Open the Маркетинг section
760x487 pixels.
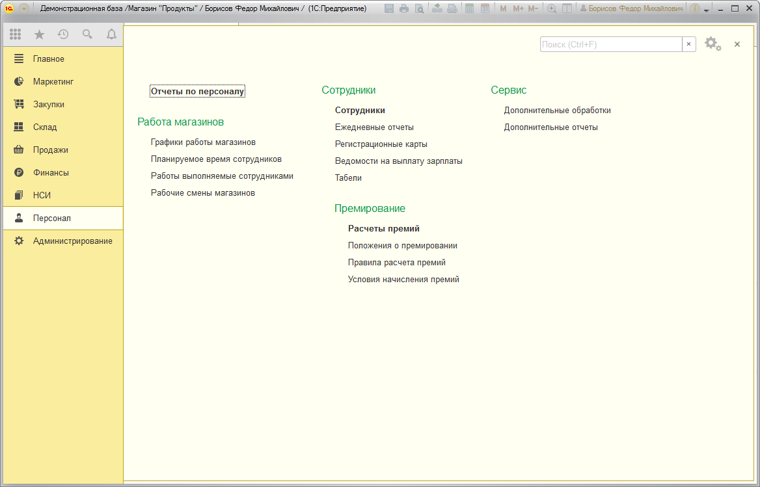click(63, 81)
